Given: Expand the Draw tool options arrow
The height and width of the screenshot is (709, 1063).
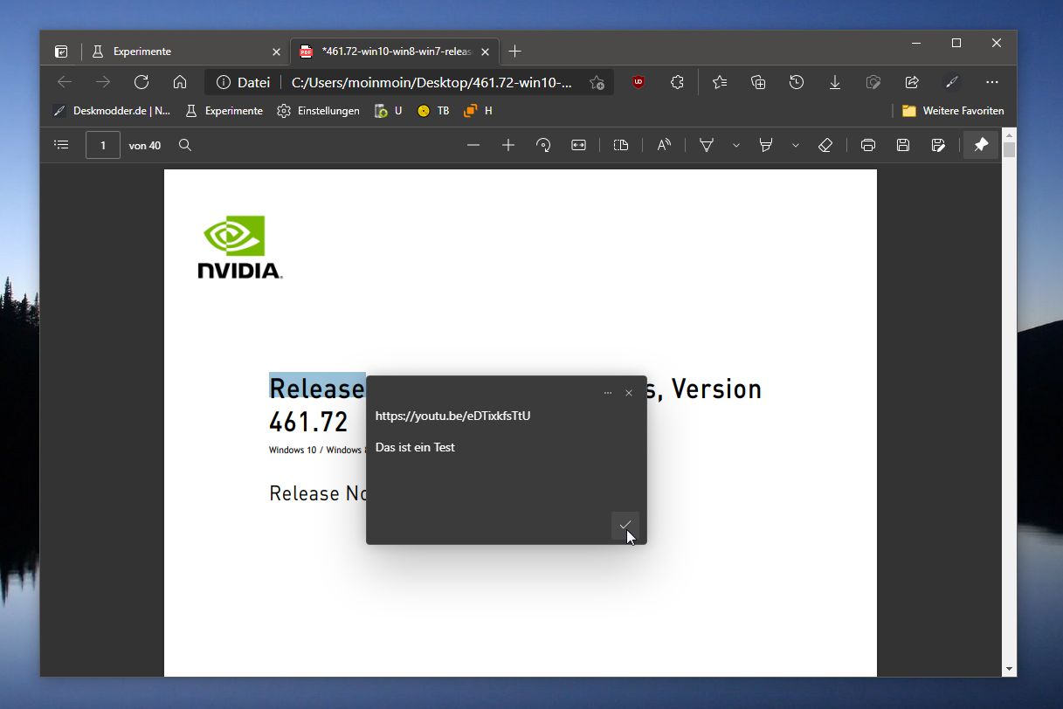Looking at the screenshot, I should [735, 145].
